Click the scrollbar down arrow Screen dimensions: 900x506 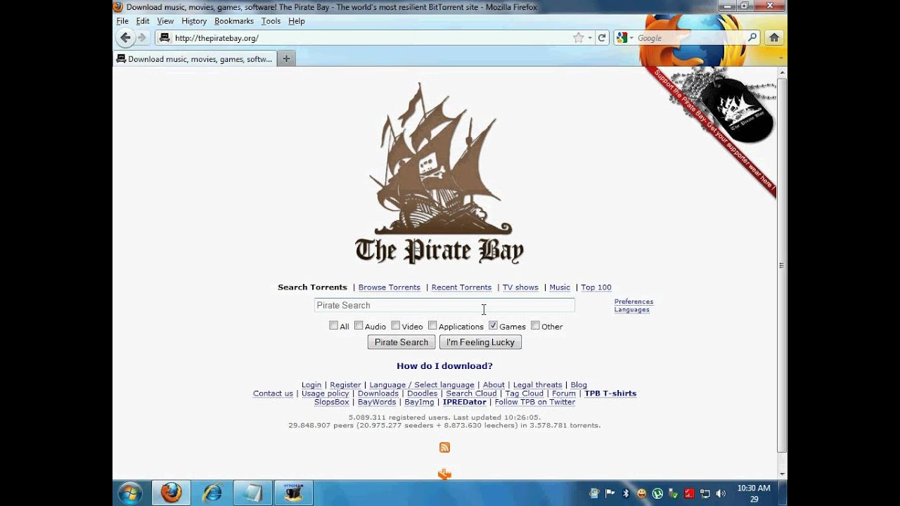click(782, 473)
